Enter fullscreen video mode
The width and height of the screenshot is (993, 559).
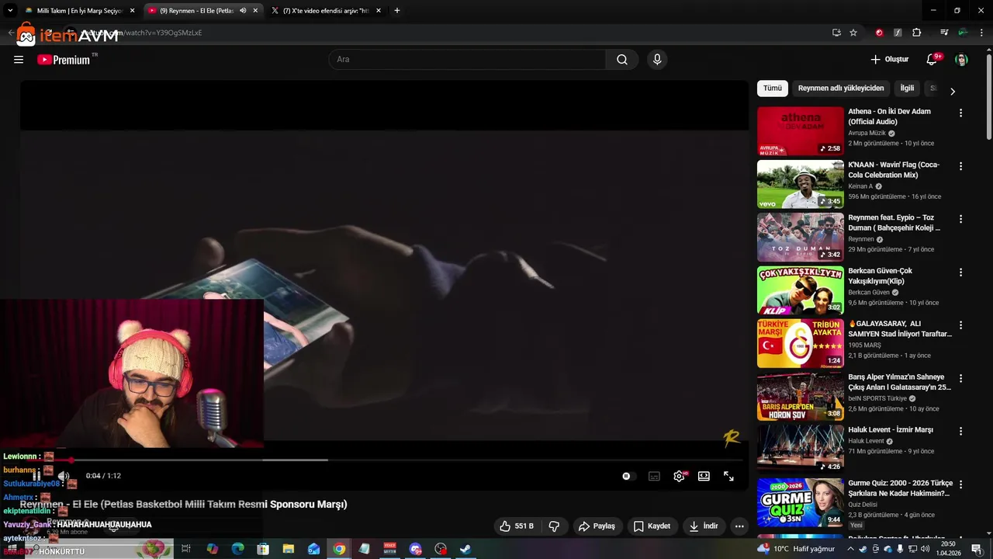pyautogui.click(x=728, y=476)
